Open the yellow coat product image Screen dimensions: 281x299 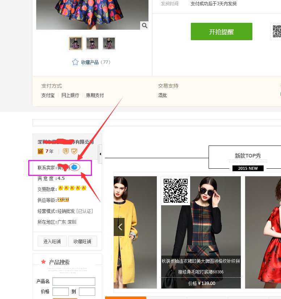click(x=135, y=232)
